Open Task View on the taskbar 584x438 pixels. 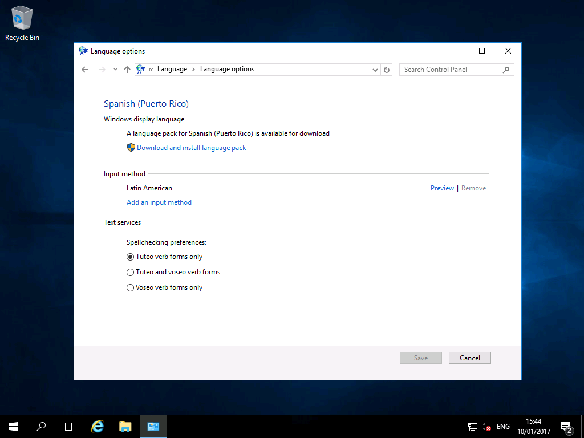tap(68, 427)
